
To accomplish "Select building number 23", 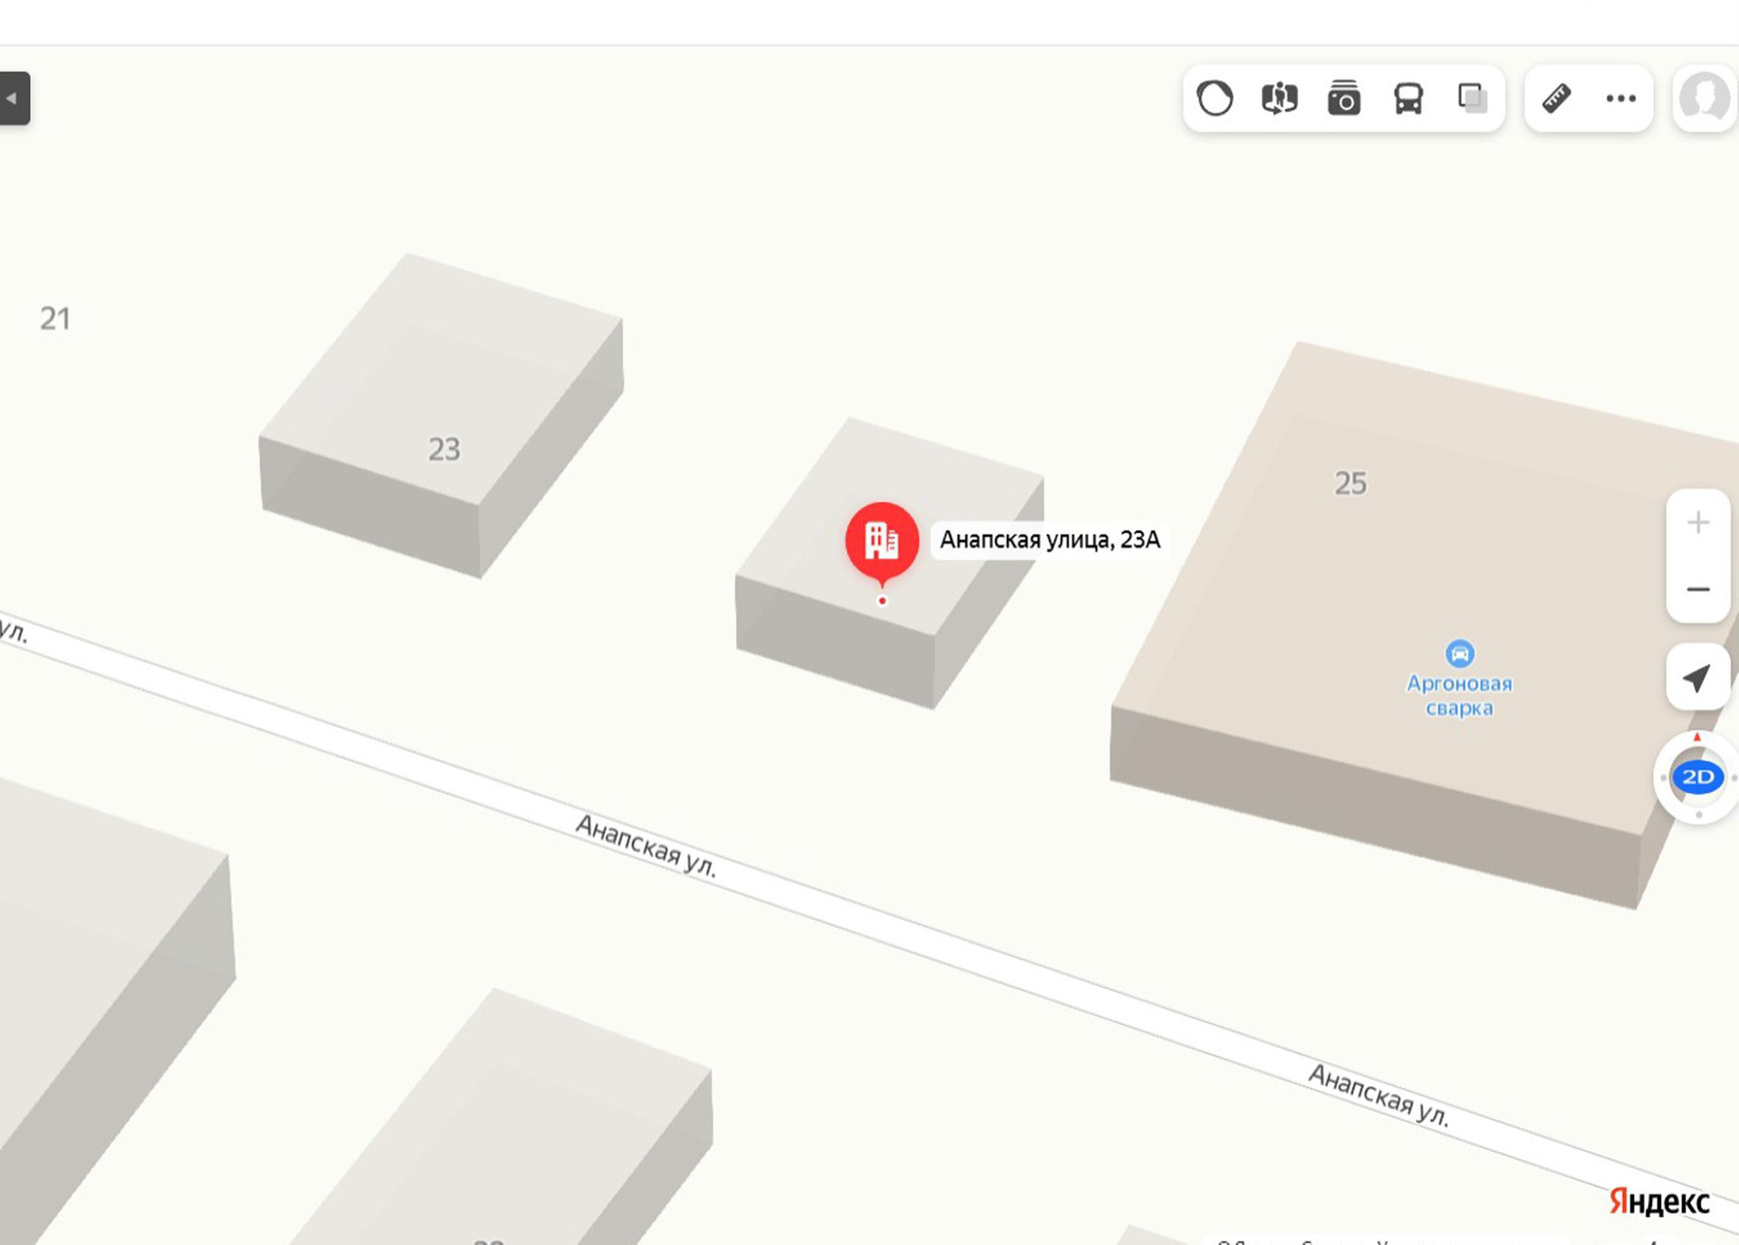I will tap(444, 449).
